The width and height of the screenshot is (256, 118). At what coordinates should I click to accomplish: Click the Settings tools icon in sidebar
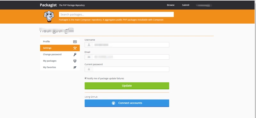point(75,48)
